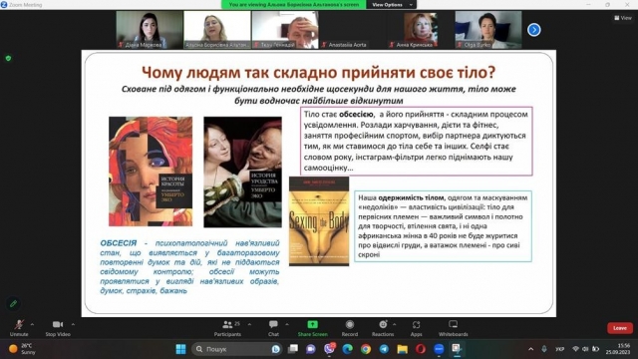Open Telegram from the taskbar
The height and width of the screenshot is (359, 638).
click(x=384, y=349)
